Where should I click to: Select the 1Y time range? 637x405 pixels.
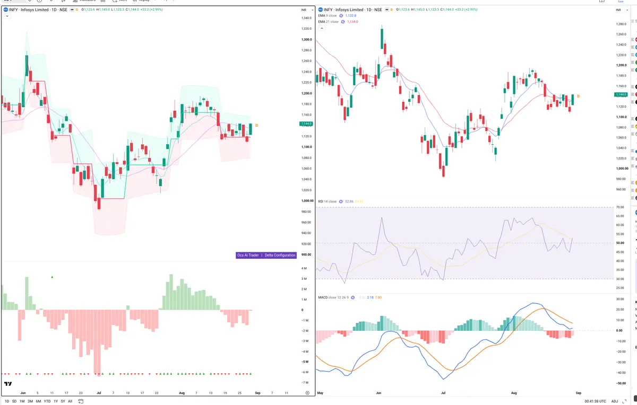[56, 401]
